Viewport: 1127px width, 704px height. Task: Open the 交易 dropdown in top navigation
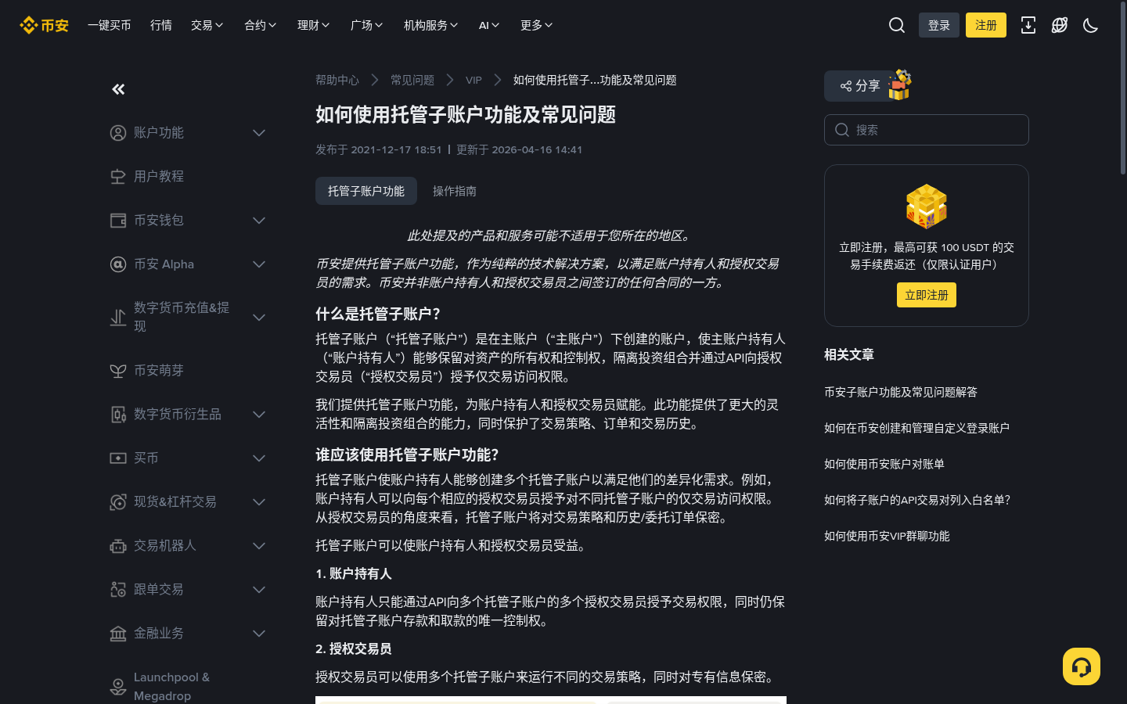207,25
